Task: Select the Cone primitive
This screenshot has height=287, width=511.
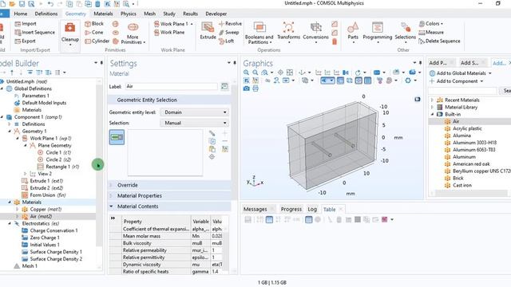Action: 94,32
